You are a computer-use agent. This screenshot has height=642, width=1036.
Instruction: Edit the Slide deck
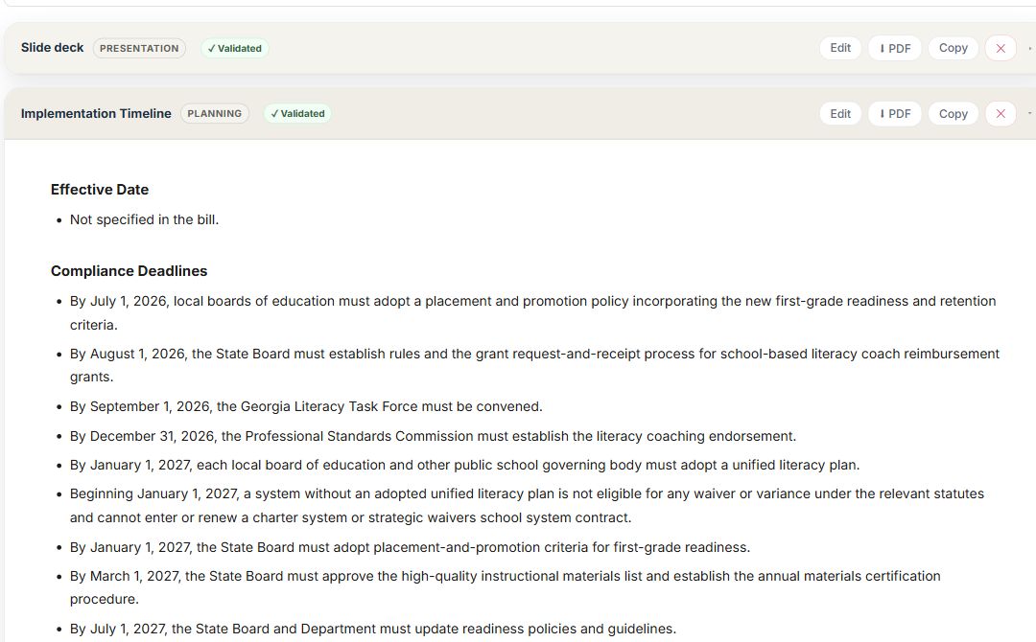pyautogui.click(x=840, y=48)
